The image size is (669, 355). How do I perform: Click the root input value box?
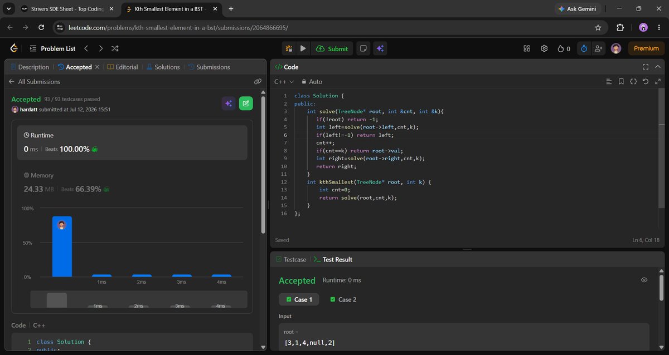(x=464, y=337)
